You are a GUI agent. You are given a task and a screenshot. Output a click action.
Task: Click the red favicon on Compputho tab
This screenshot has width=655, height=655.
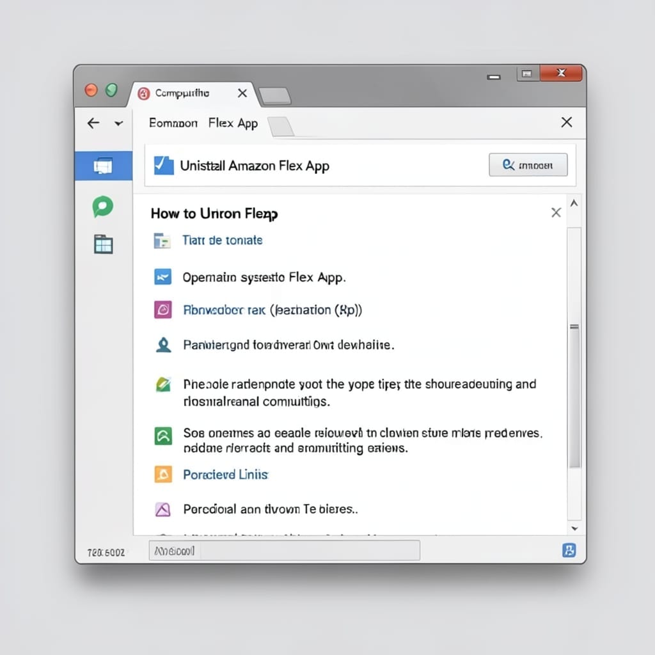tap(144, 93)
